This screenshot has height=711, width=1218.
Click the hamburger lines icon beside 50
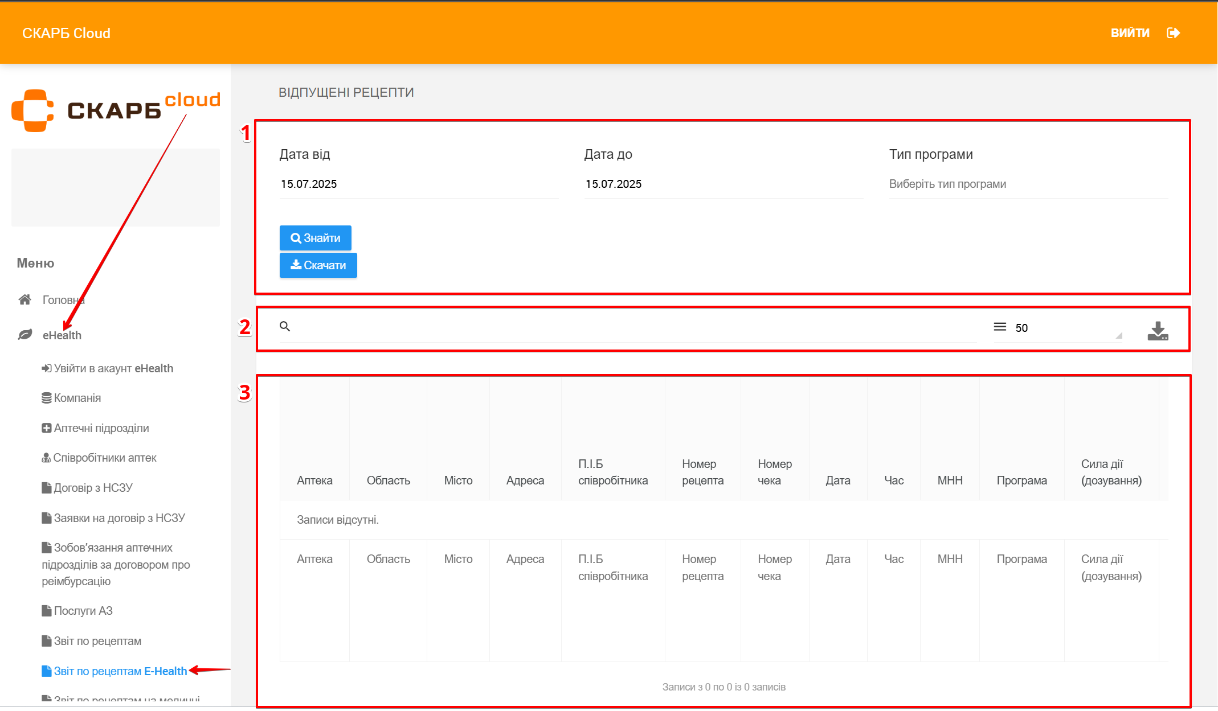click(x=1000, y=327)
